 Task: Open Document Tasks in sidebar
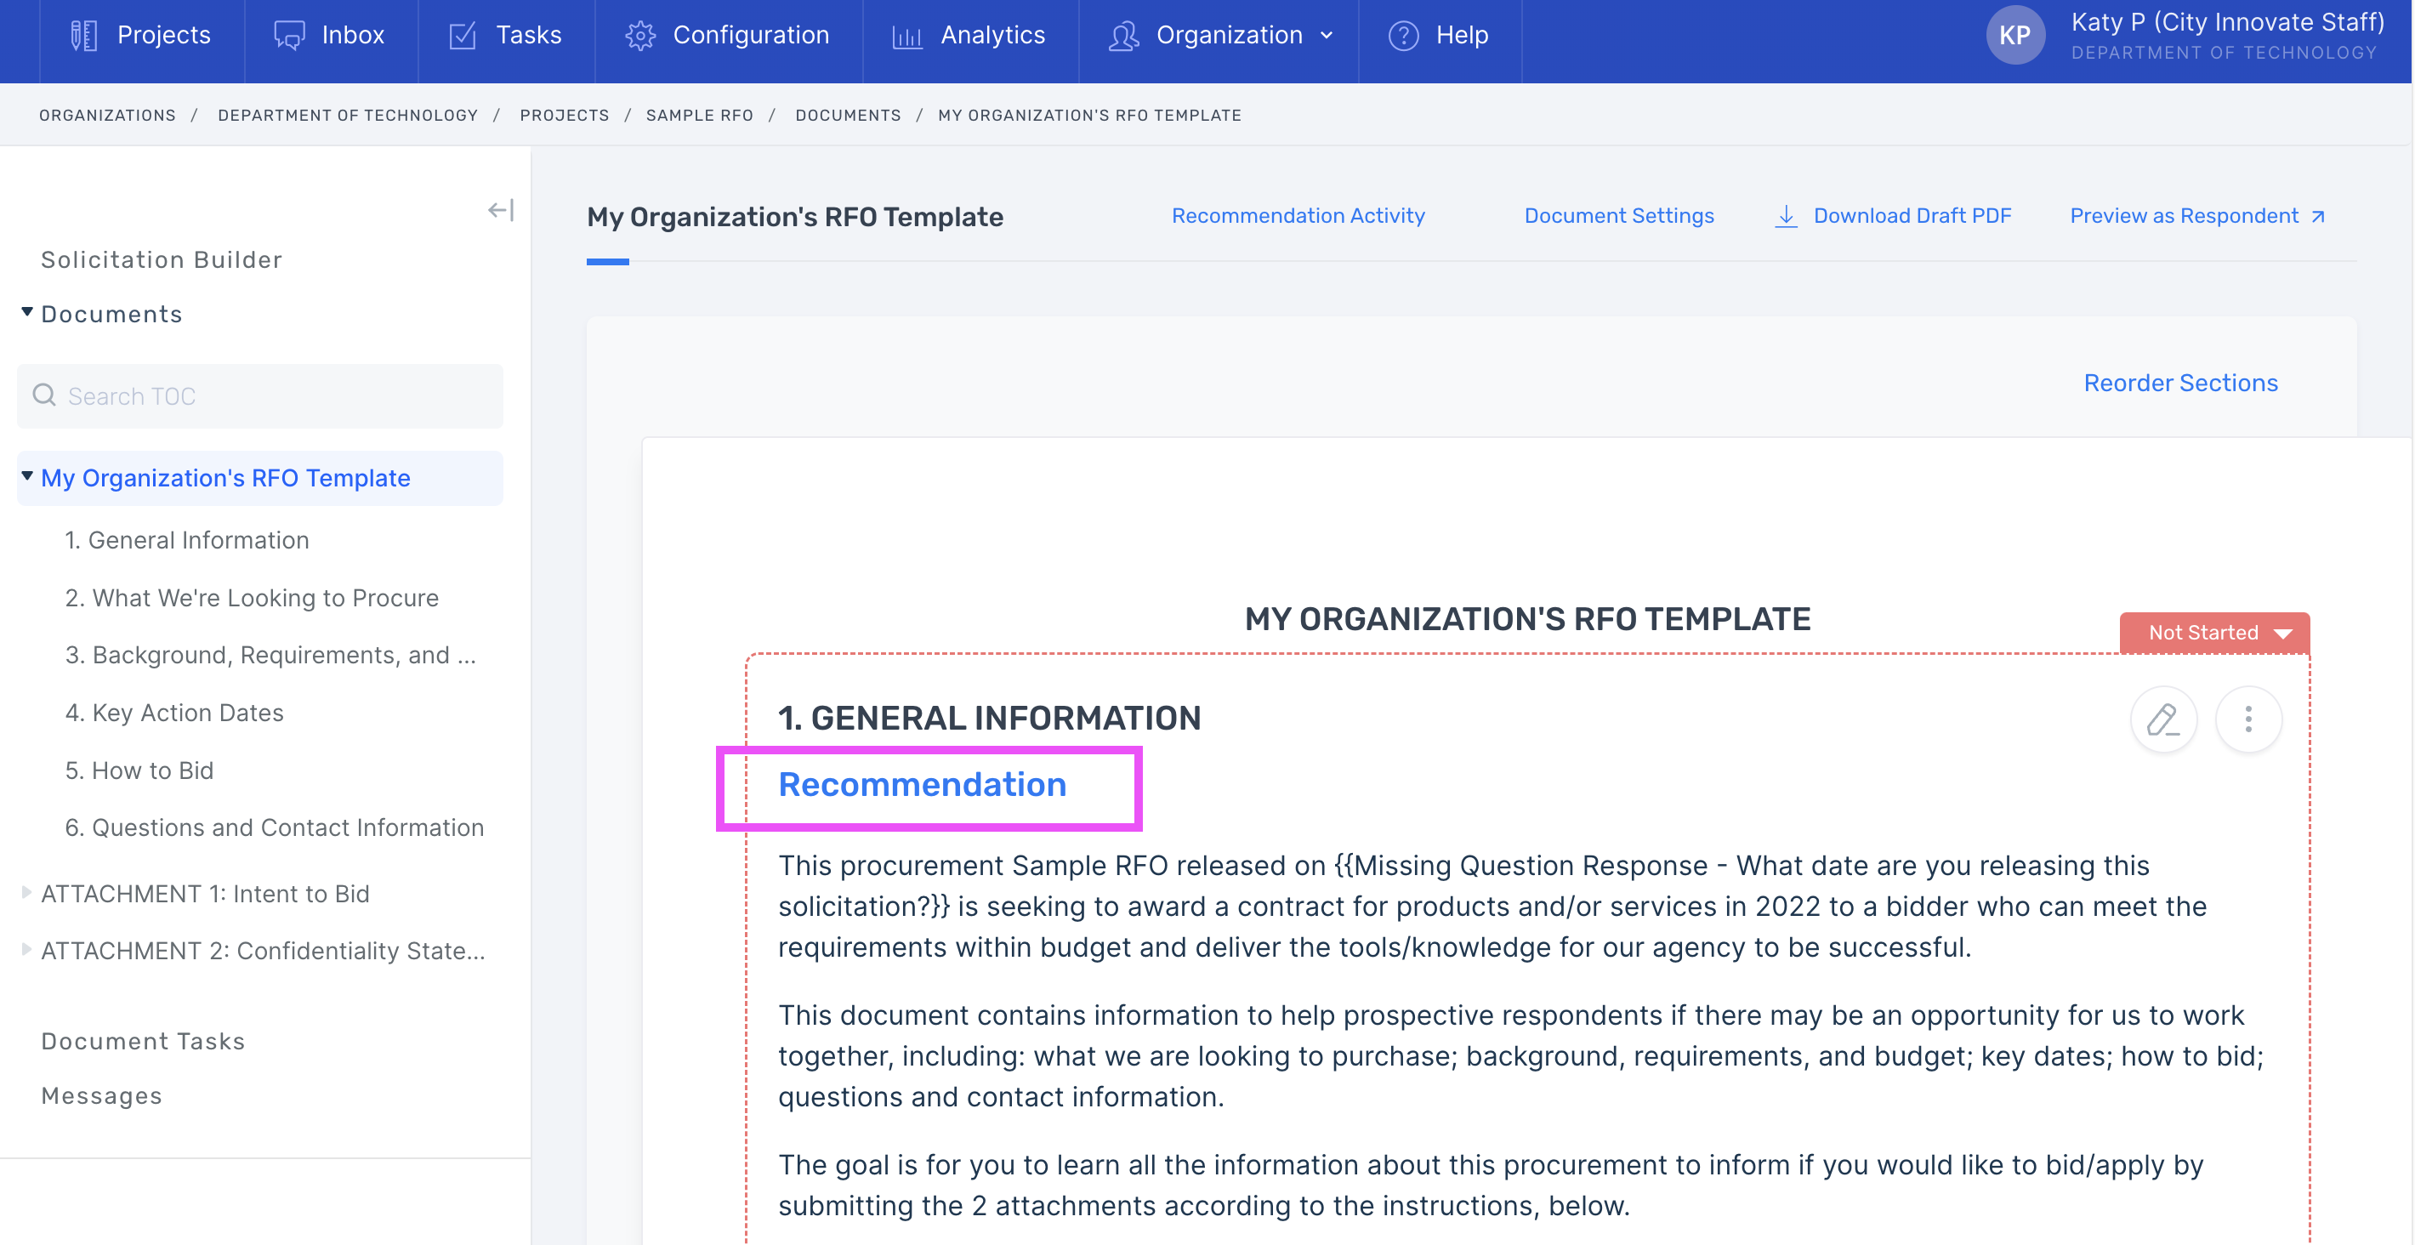(144, 1042)
